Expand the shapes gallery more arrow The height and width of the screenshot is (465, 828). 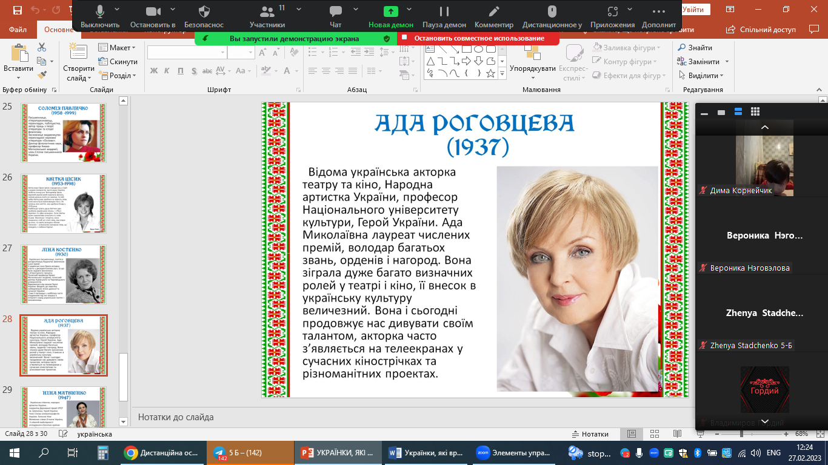click(x=502, y=74)
